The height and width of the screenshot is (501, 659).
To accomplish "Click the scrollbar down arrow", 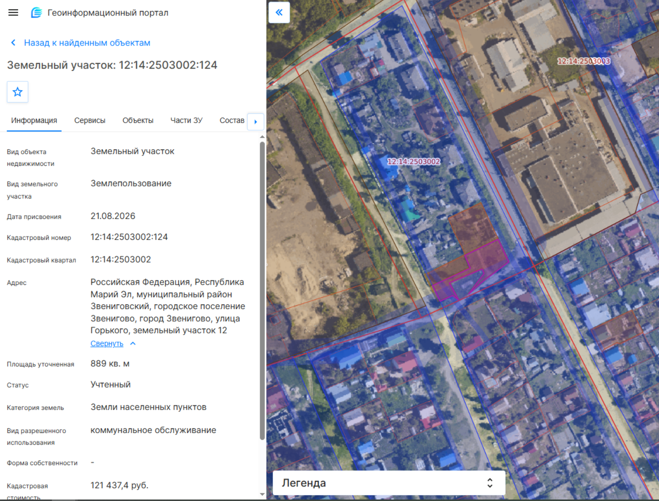I will point(262,494).
